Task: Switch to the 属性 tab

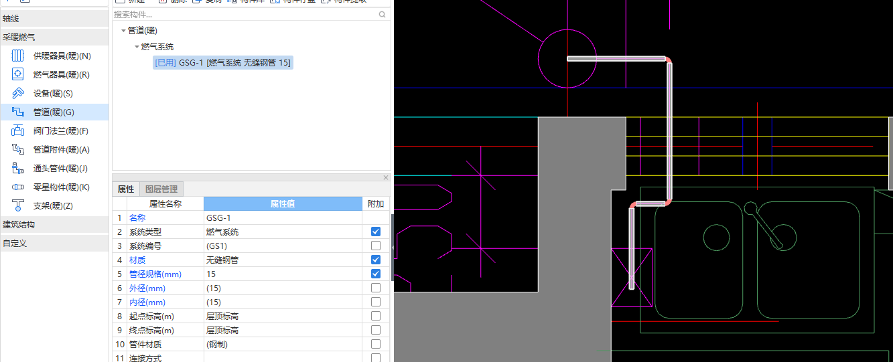Action: [126, 189]
